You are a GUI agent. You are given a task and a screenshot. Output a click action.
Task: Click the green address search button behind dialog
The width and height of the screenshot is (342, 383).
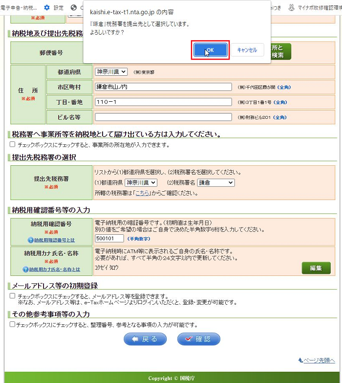(281, 51)
